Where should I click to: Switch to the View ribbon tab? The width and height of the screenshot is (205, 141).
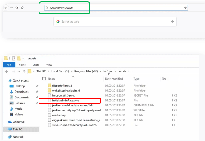pyautogui.click(x=49, y=65)
